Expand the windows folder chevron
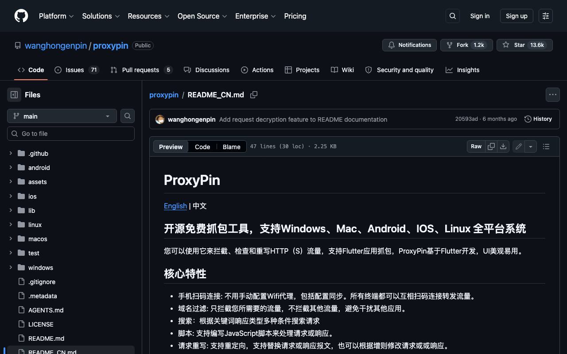567x354 pixels. 11,268
